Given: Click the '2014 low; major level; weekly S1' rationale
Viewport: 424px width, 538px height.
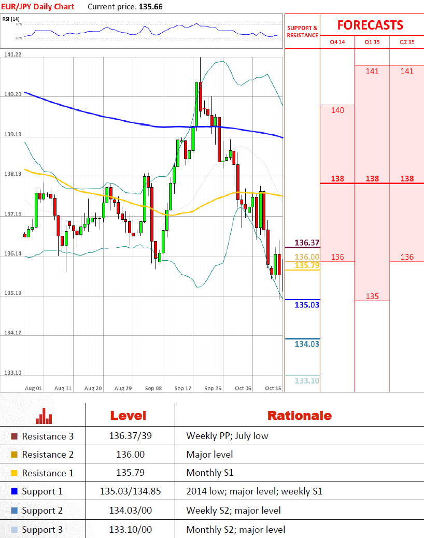Looking at the screenshot, I should (254, 492).
